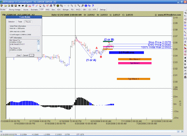
Task: Click the yellow radiation symbol icon
Action: click(x=58, y=6)
